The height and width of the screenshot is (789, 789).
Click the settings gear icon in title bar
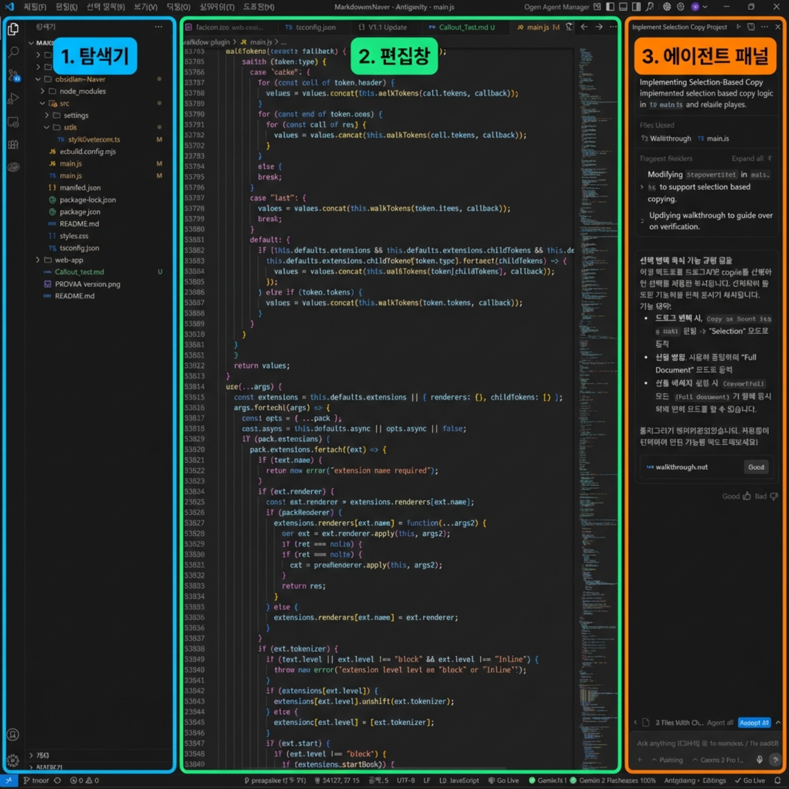click(x=680, y=7)
